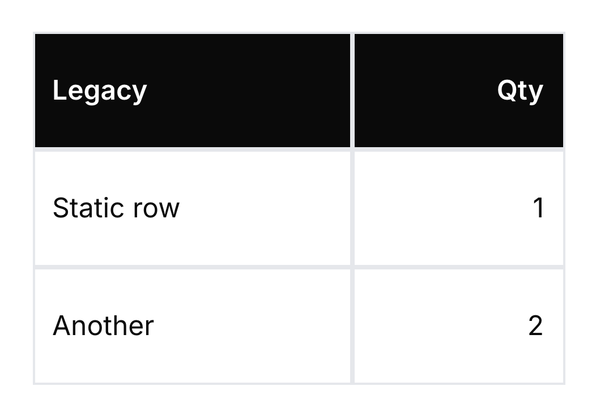Click the quantity cell showing 2

tap(459, 326)
